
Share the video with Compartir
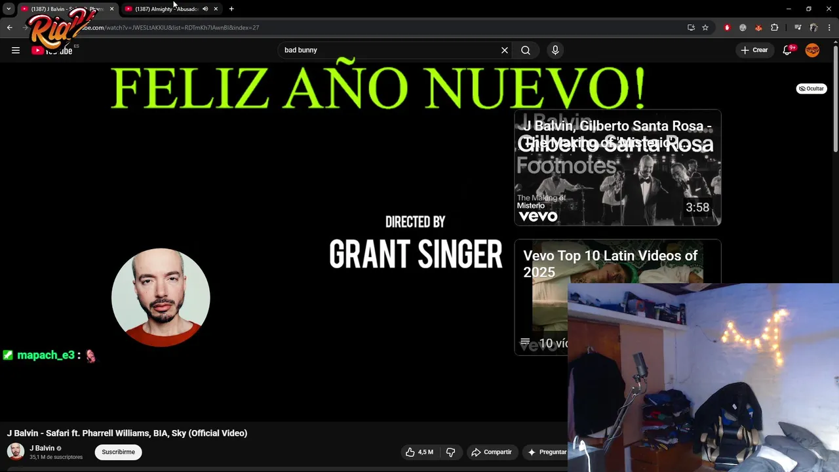click(492, 452)
